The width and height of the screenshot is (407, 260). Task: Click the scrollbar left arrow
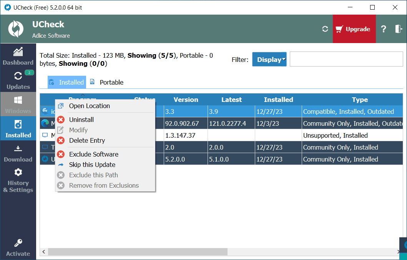click(x=43, y=252)
